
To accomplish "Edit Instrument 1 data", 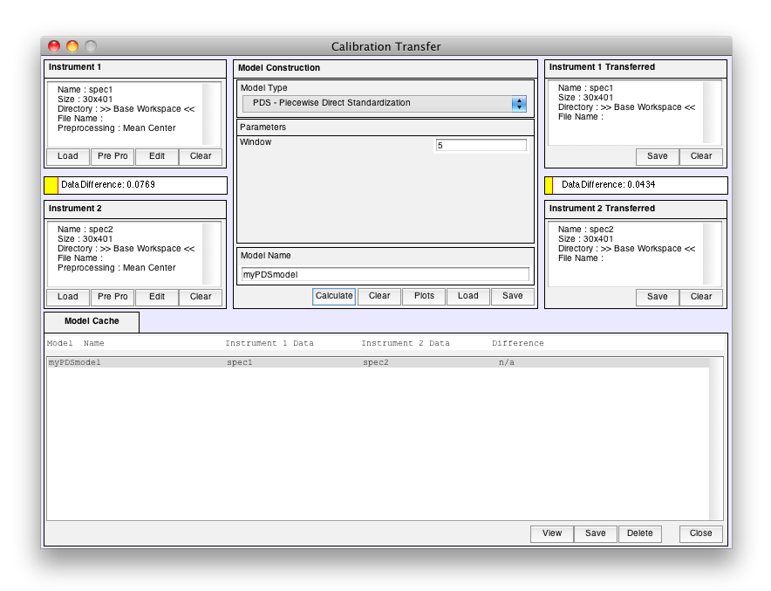I will click(157, 156).
